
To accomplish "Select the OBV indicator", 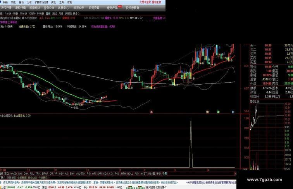I will coord(61,173).
